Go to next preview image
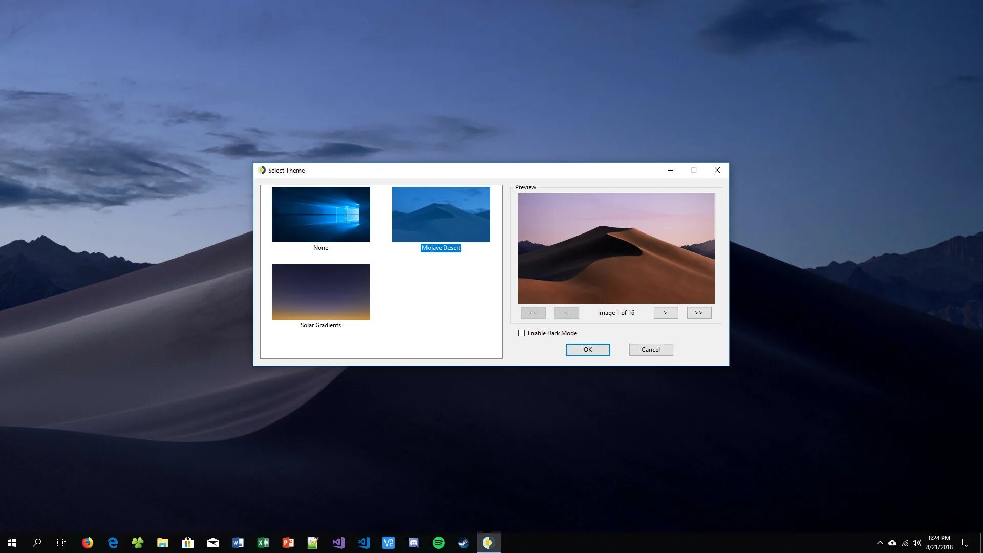983x553 pixels. coord(666,313)
